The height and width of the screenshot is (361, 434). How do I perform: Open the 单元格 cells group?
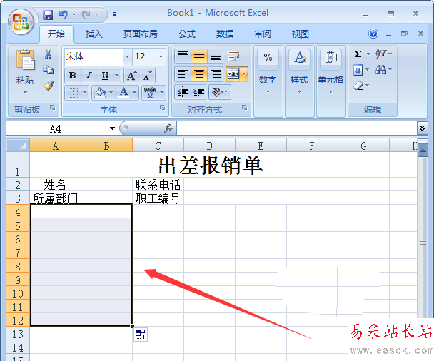point(330,80)
